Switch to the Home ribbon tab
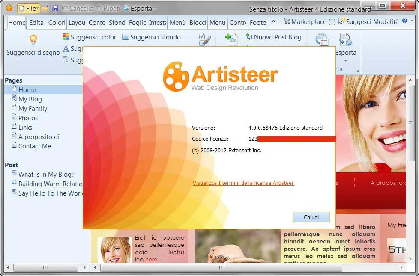 click(x=17, y=22)
